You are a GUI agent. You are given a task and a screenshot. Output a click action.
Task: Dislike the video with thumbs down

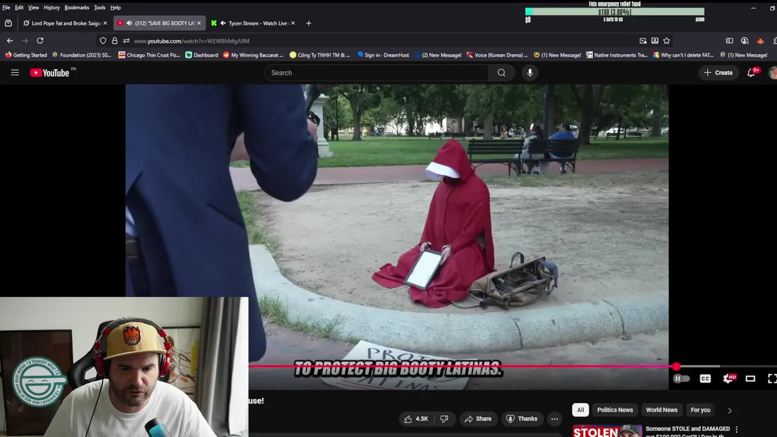coord(444,419)
